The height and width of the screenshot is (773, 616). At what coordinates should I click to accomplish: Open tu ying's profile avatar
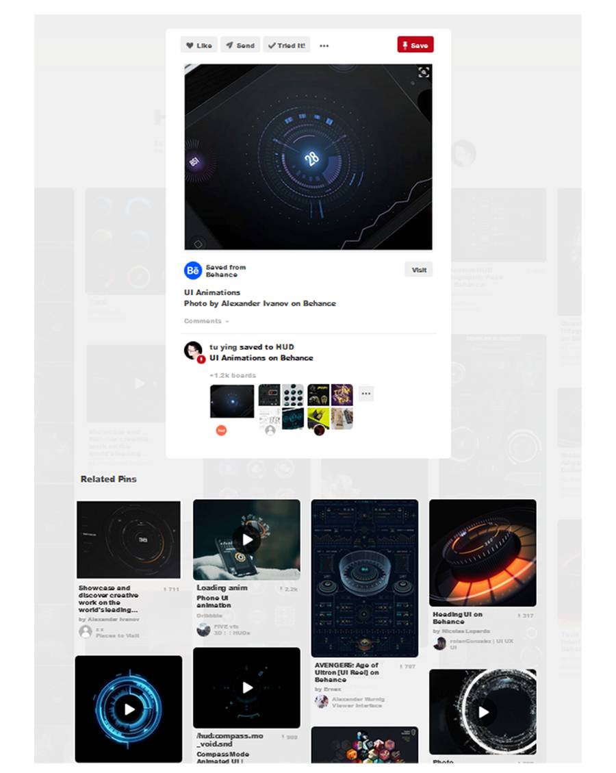coord(193,351)
